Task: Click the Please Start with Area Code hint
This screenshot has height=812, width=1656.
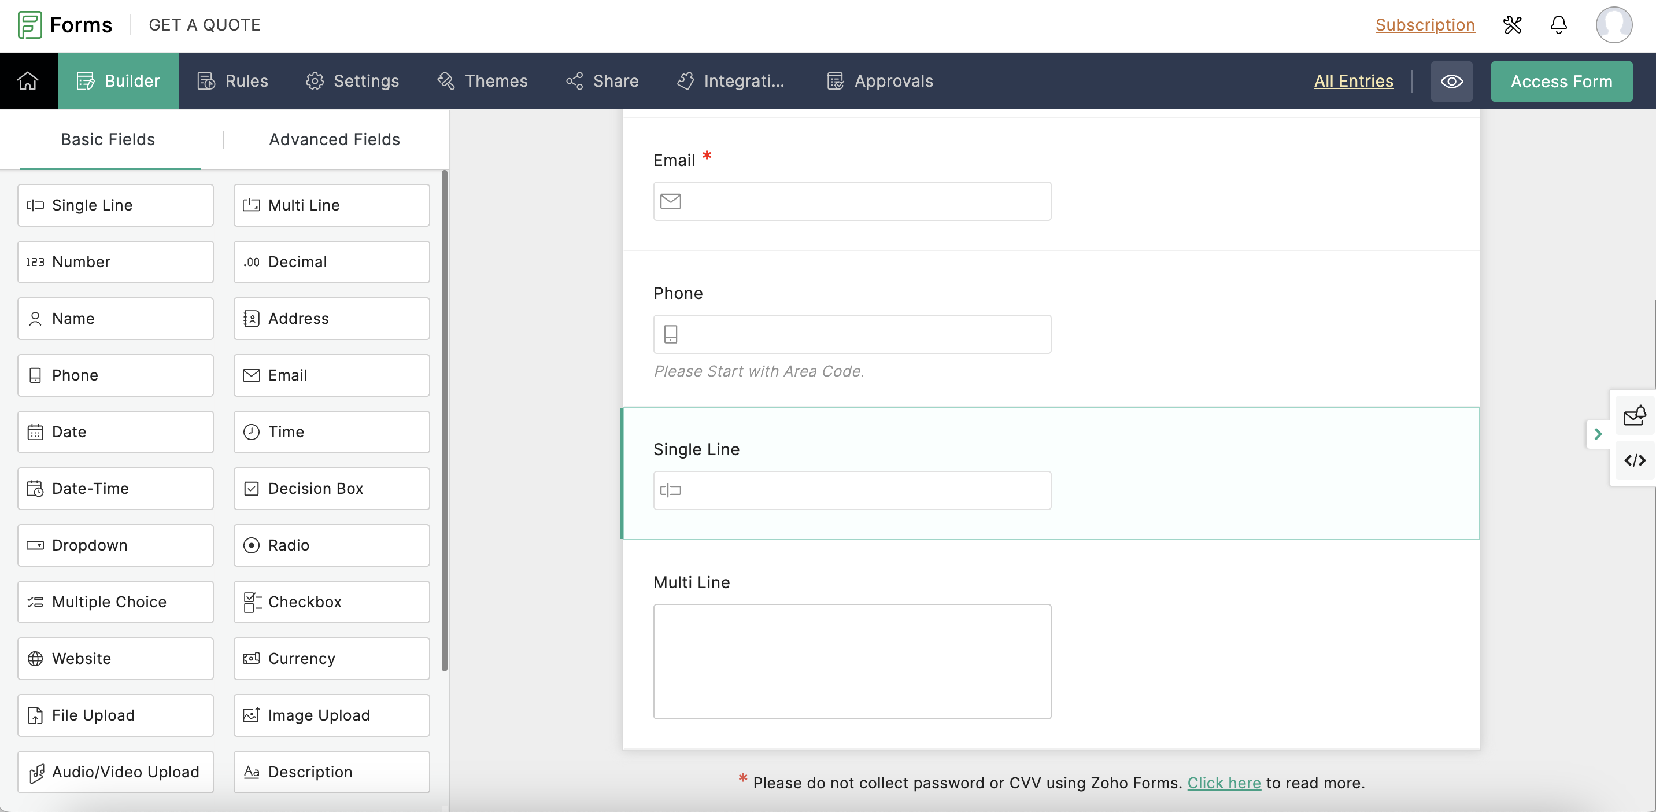Action: point(759,372)
